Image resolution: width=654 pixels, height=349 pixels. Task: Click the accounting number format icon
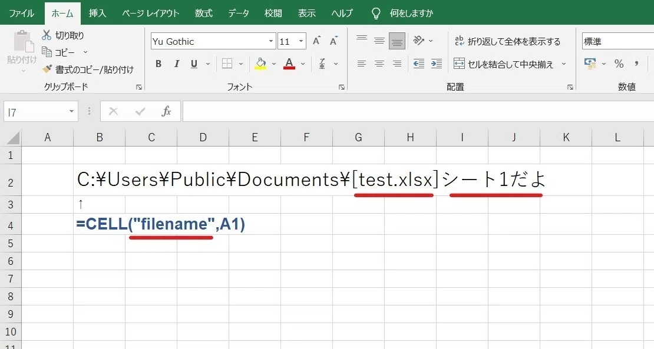click(x=590, y=64)
